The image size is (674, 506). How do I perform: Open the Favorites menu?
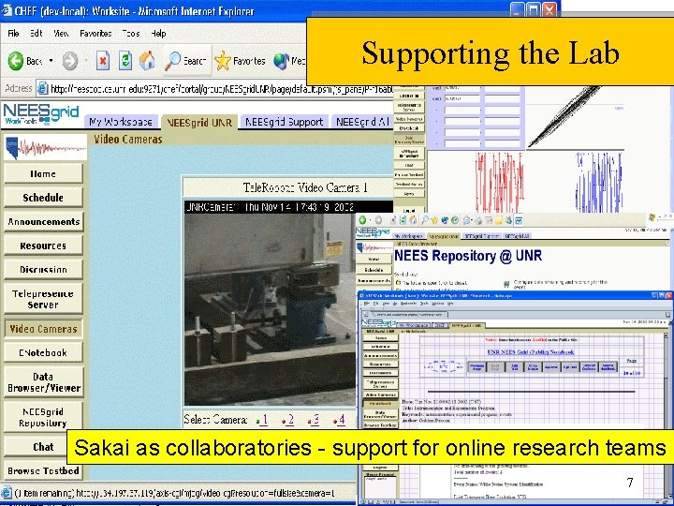coord(95,34)
